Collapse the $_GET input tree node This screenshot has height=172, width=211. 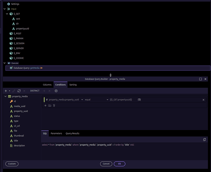(x=7, y=14)
